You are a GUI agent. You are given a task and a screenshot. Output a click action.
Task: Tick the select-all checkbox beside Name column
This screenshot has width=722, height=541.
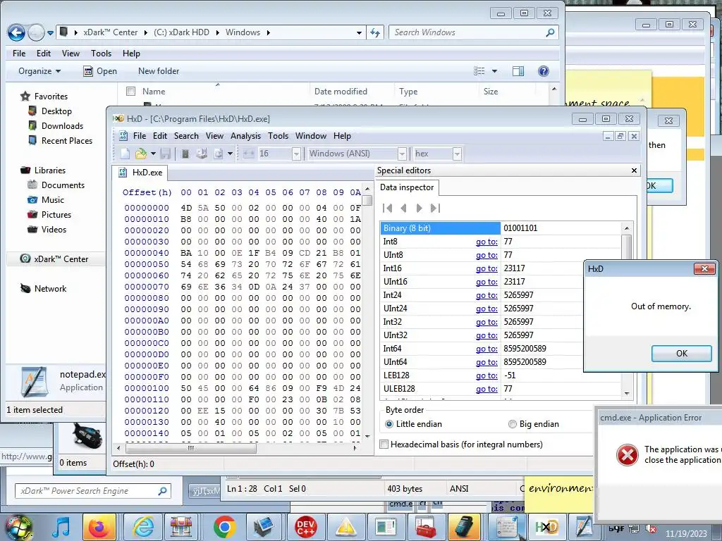point(130,91)
